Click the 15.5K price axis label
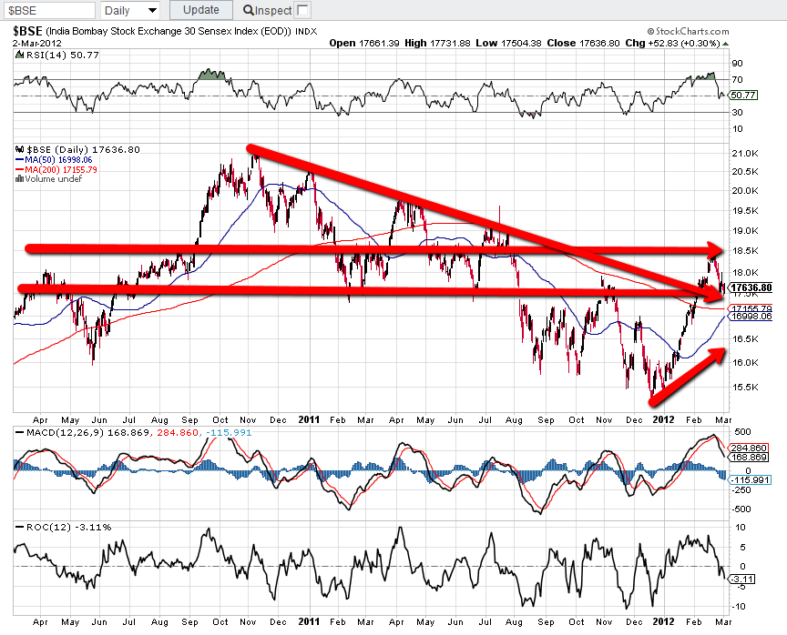 click(745, 387)
